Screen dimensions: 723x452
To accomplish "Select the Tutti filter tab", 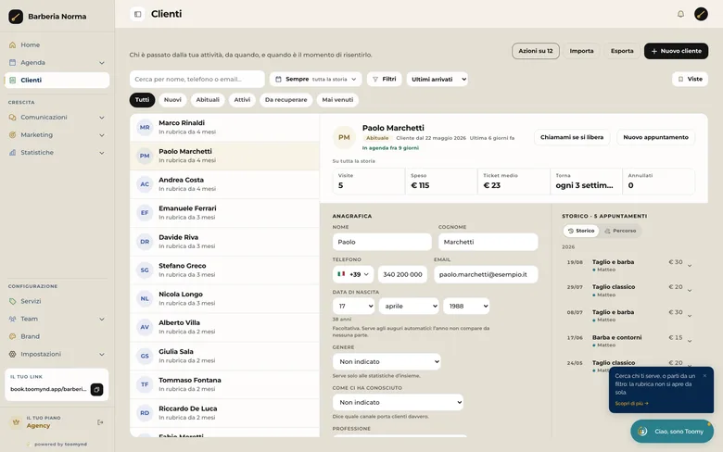I will (x=142, y=100).
